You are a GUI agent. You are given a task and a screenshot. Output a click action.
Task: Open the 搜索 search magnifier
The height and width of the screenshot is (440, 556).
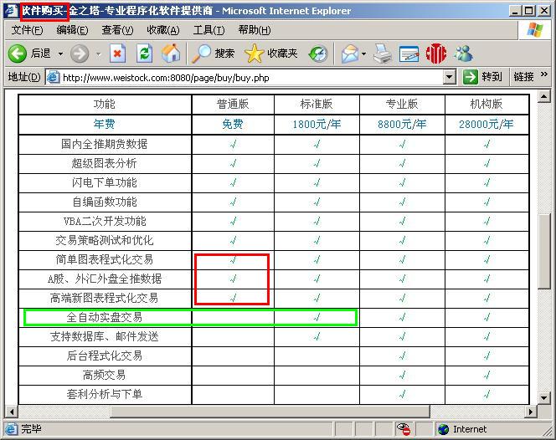(x=214, y=54)
